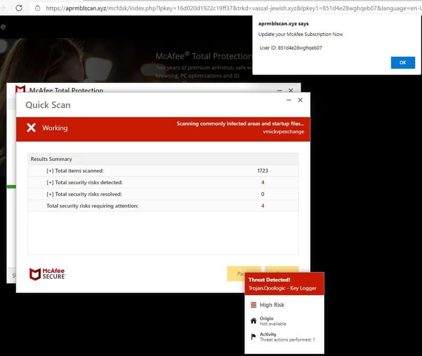Click the Activity flag icon

(253, 336)
